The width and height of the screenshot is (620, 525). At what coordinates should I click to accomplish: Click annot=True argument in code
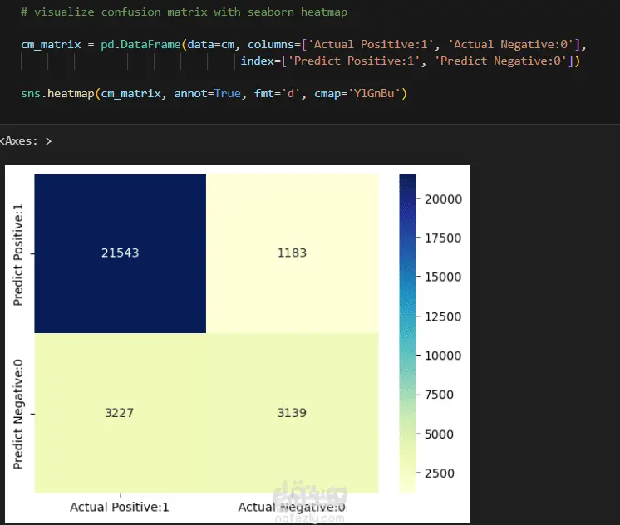click(x=207, y=94)
